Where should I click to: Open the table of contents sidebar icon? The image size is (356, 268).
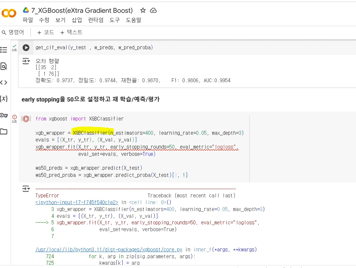click(x=4, y=50)
